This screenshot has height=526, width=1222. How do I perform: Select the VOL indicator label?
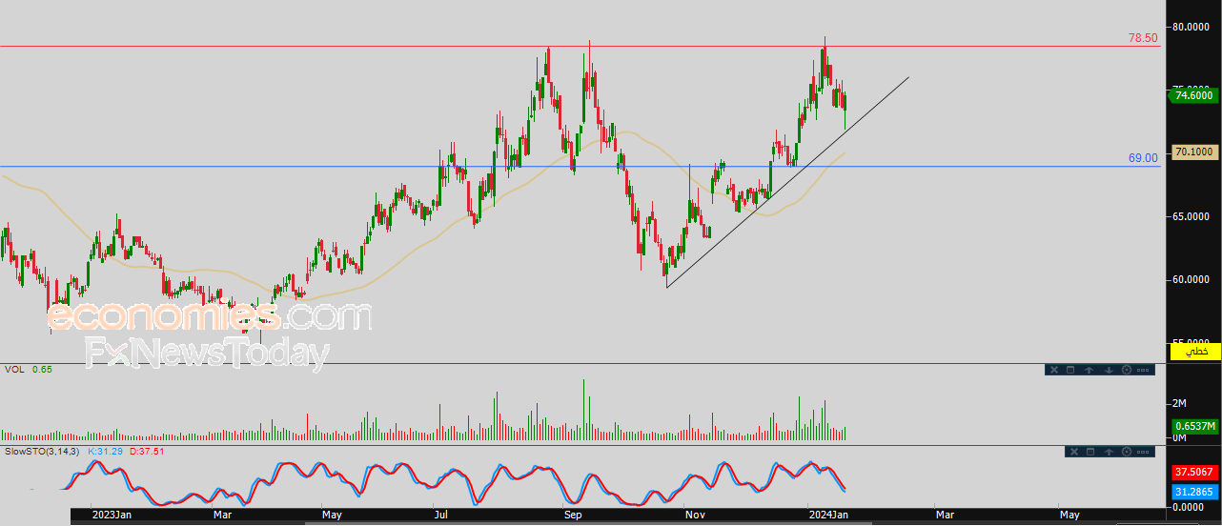click(14, 369)
